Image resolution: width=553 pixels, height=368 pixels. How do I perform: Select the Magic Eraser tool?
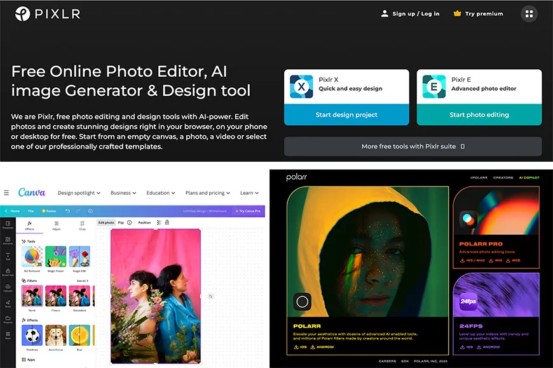coord(56,257)
